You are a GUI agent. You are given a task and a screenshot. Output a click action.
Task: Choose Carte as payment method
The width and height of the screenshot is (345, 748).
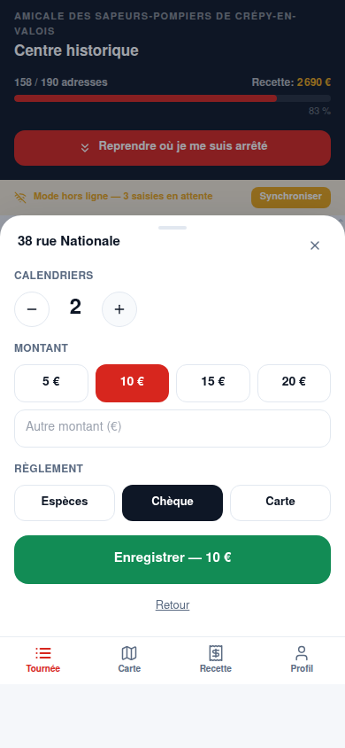pos(280,503)
